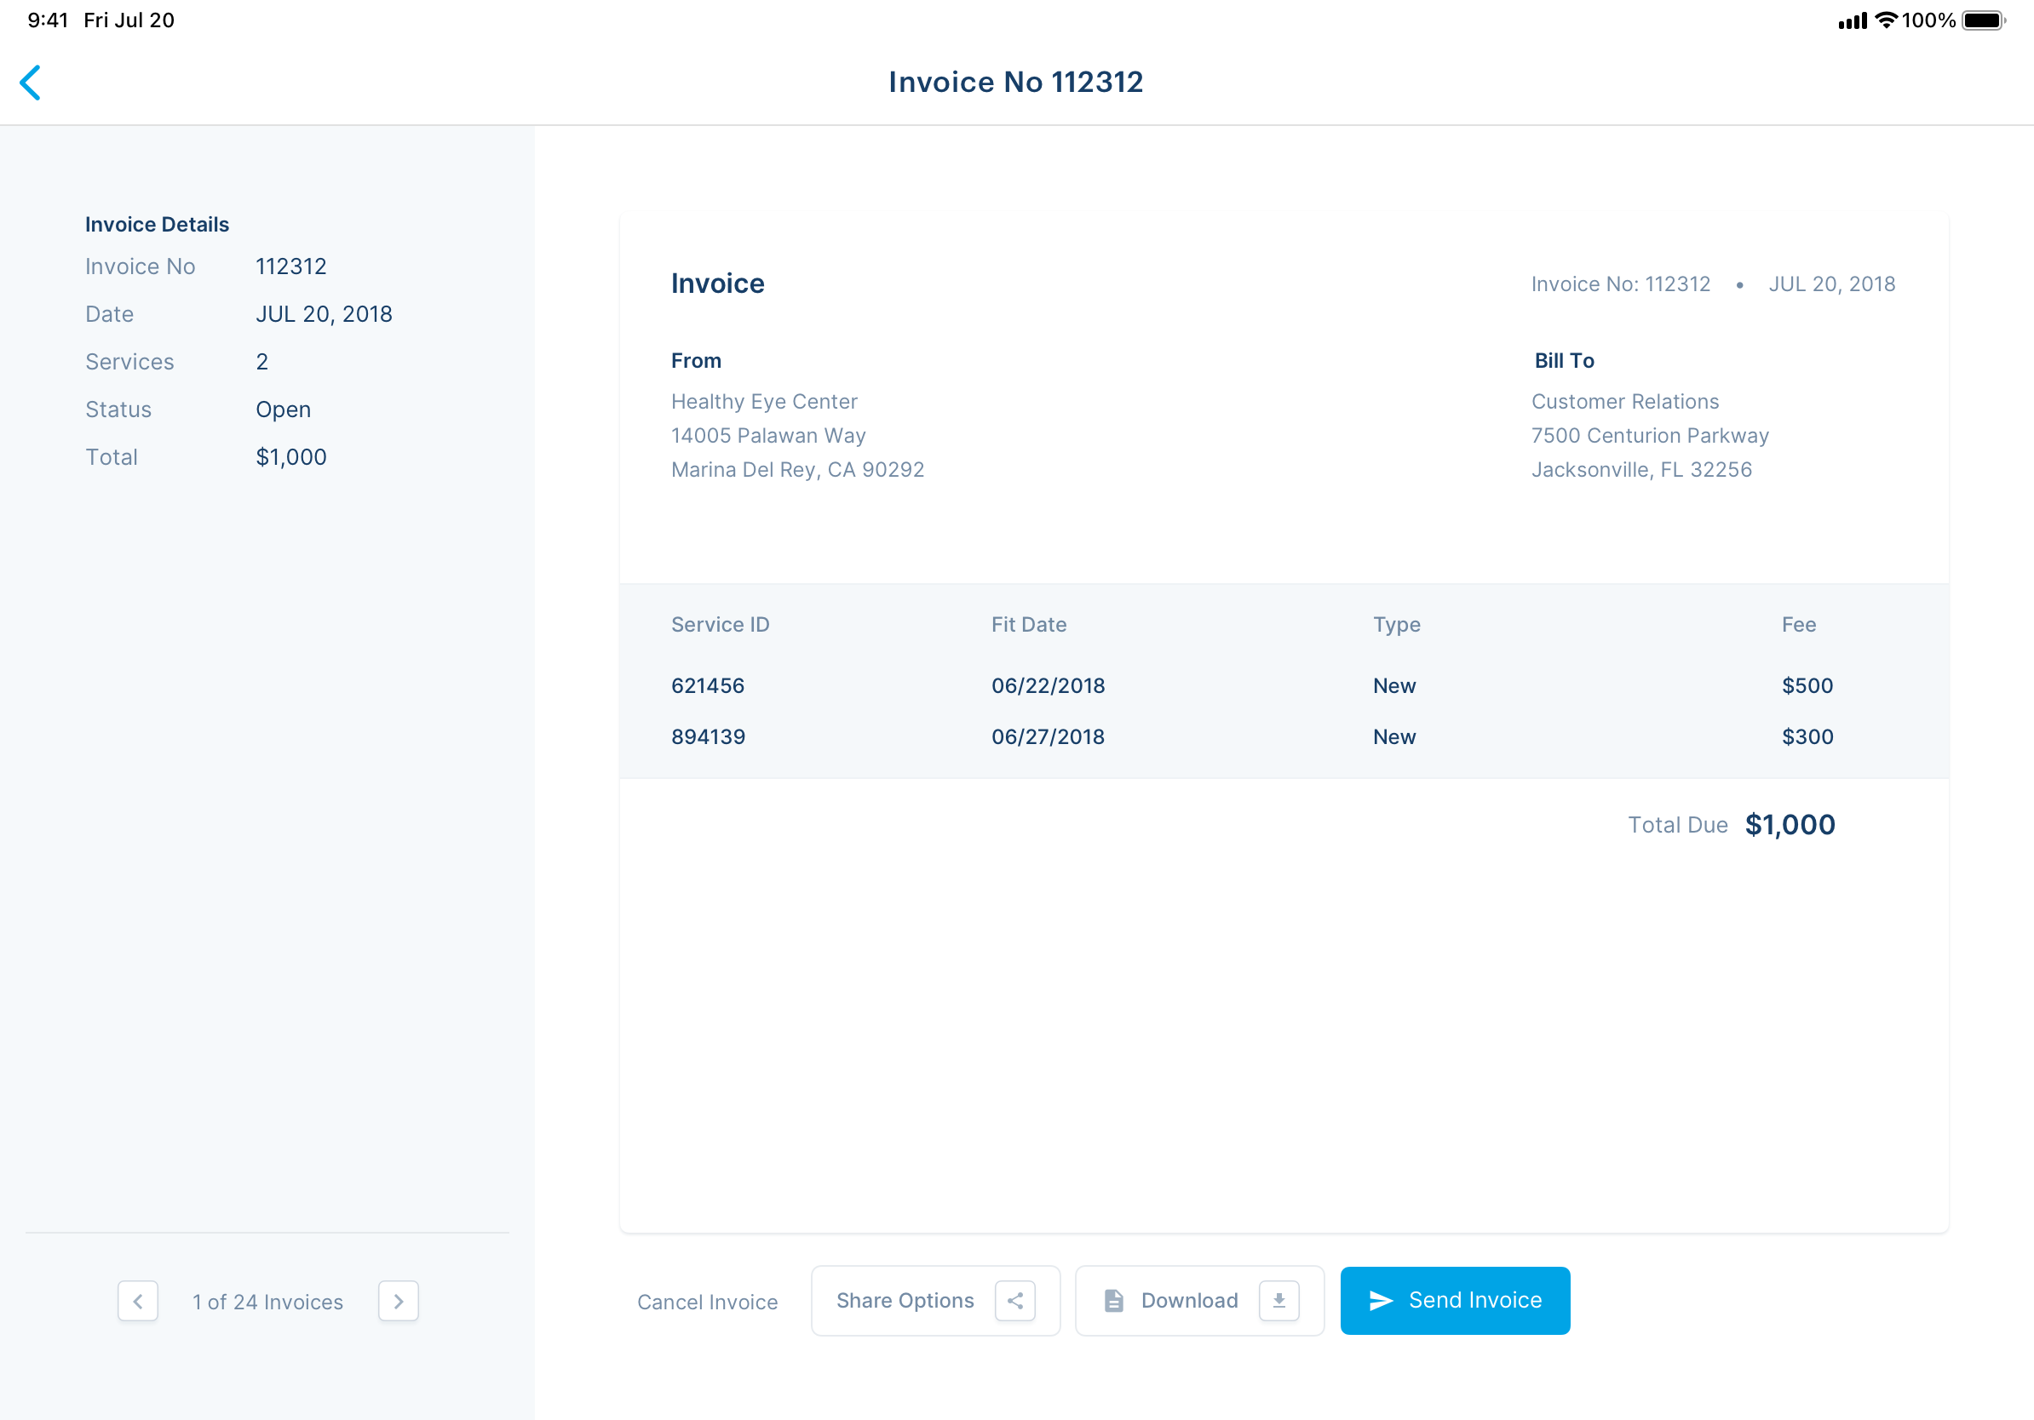The image size is (2034, 1420).
Task: Check the battery indicator in status bar
Action: pyautogui.click(x=1985, y=20)
